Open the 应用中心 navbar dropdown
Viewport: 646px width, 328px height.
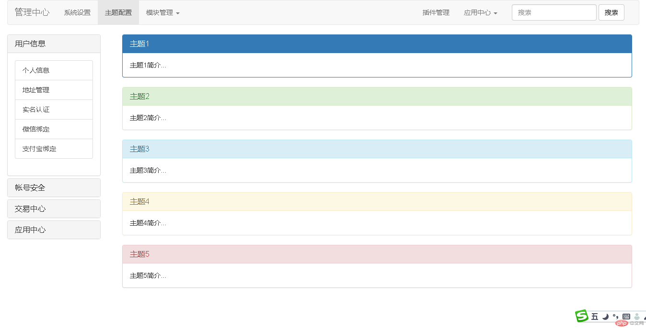click(481, 12)
